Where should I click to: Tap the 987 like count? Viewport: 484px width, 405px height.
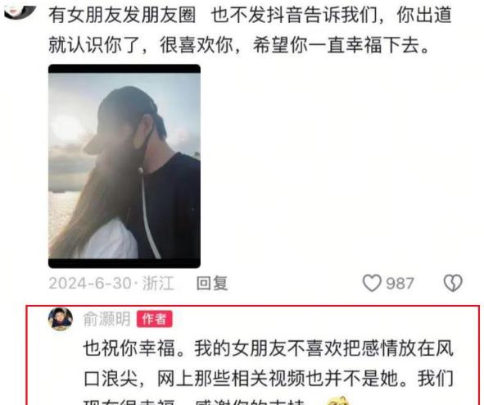tap(400, 284)
